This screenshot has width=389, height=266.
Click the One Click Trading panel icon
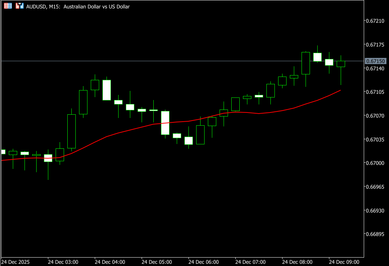(x=8, y=6)
